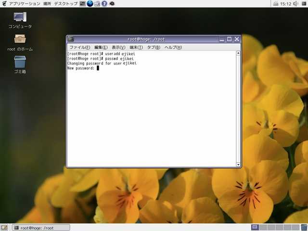The width and height of the screenshot is (308, 231).
Task: Click the rightmost top panel icon
Action: pyautogui.click(x=304, y=3)
